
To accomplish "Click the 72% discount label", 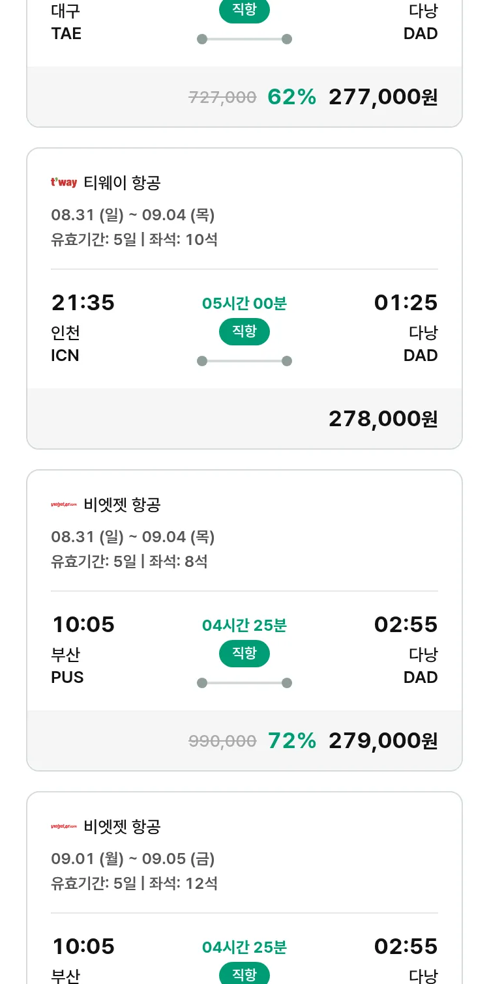I will pos(291,741).
